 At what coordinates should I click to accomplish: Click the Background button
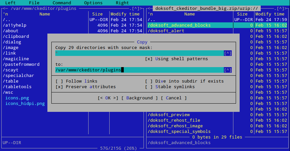click(140, 98)
